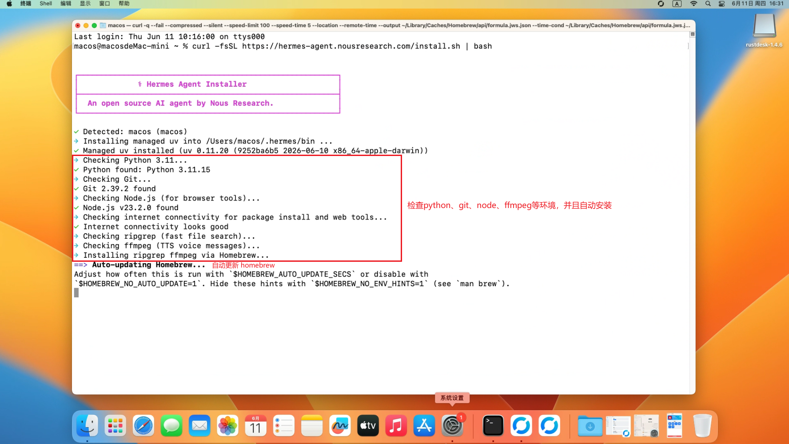The width and height of the screenshot is (789, 444).
Task: Open the 终端 menu in menu bar
Action: click(x=26, y=4)
